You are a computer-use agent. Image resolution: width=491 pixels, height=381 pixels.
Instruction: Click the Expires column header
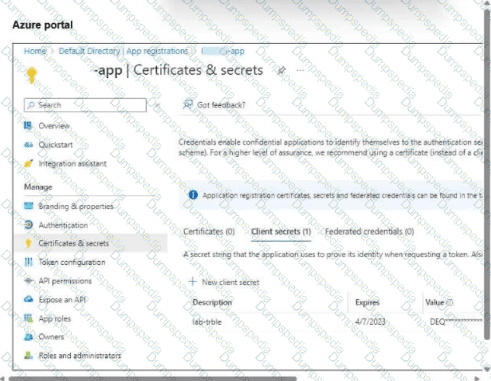point(367,303)
